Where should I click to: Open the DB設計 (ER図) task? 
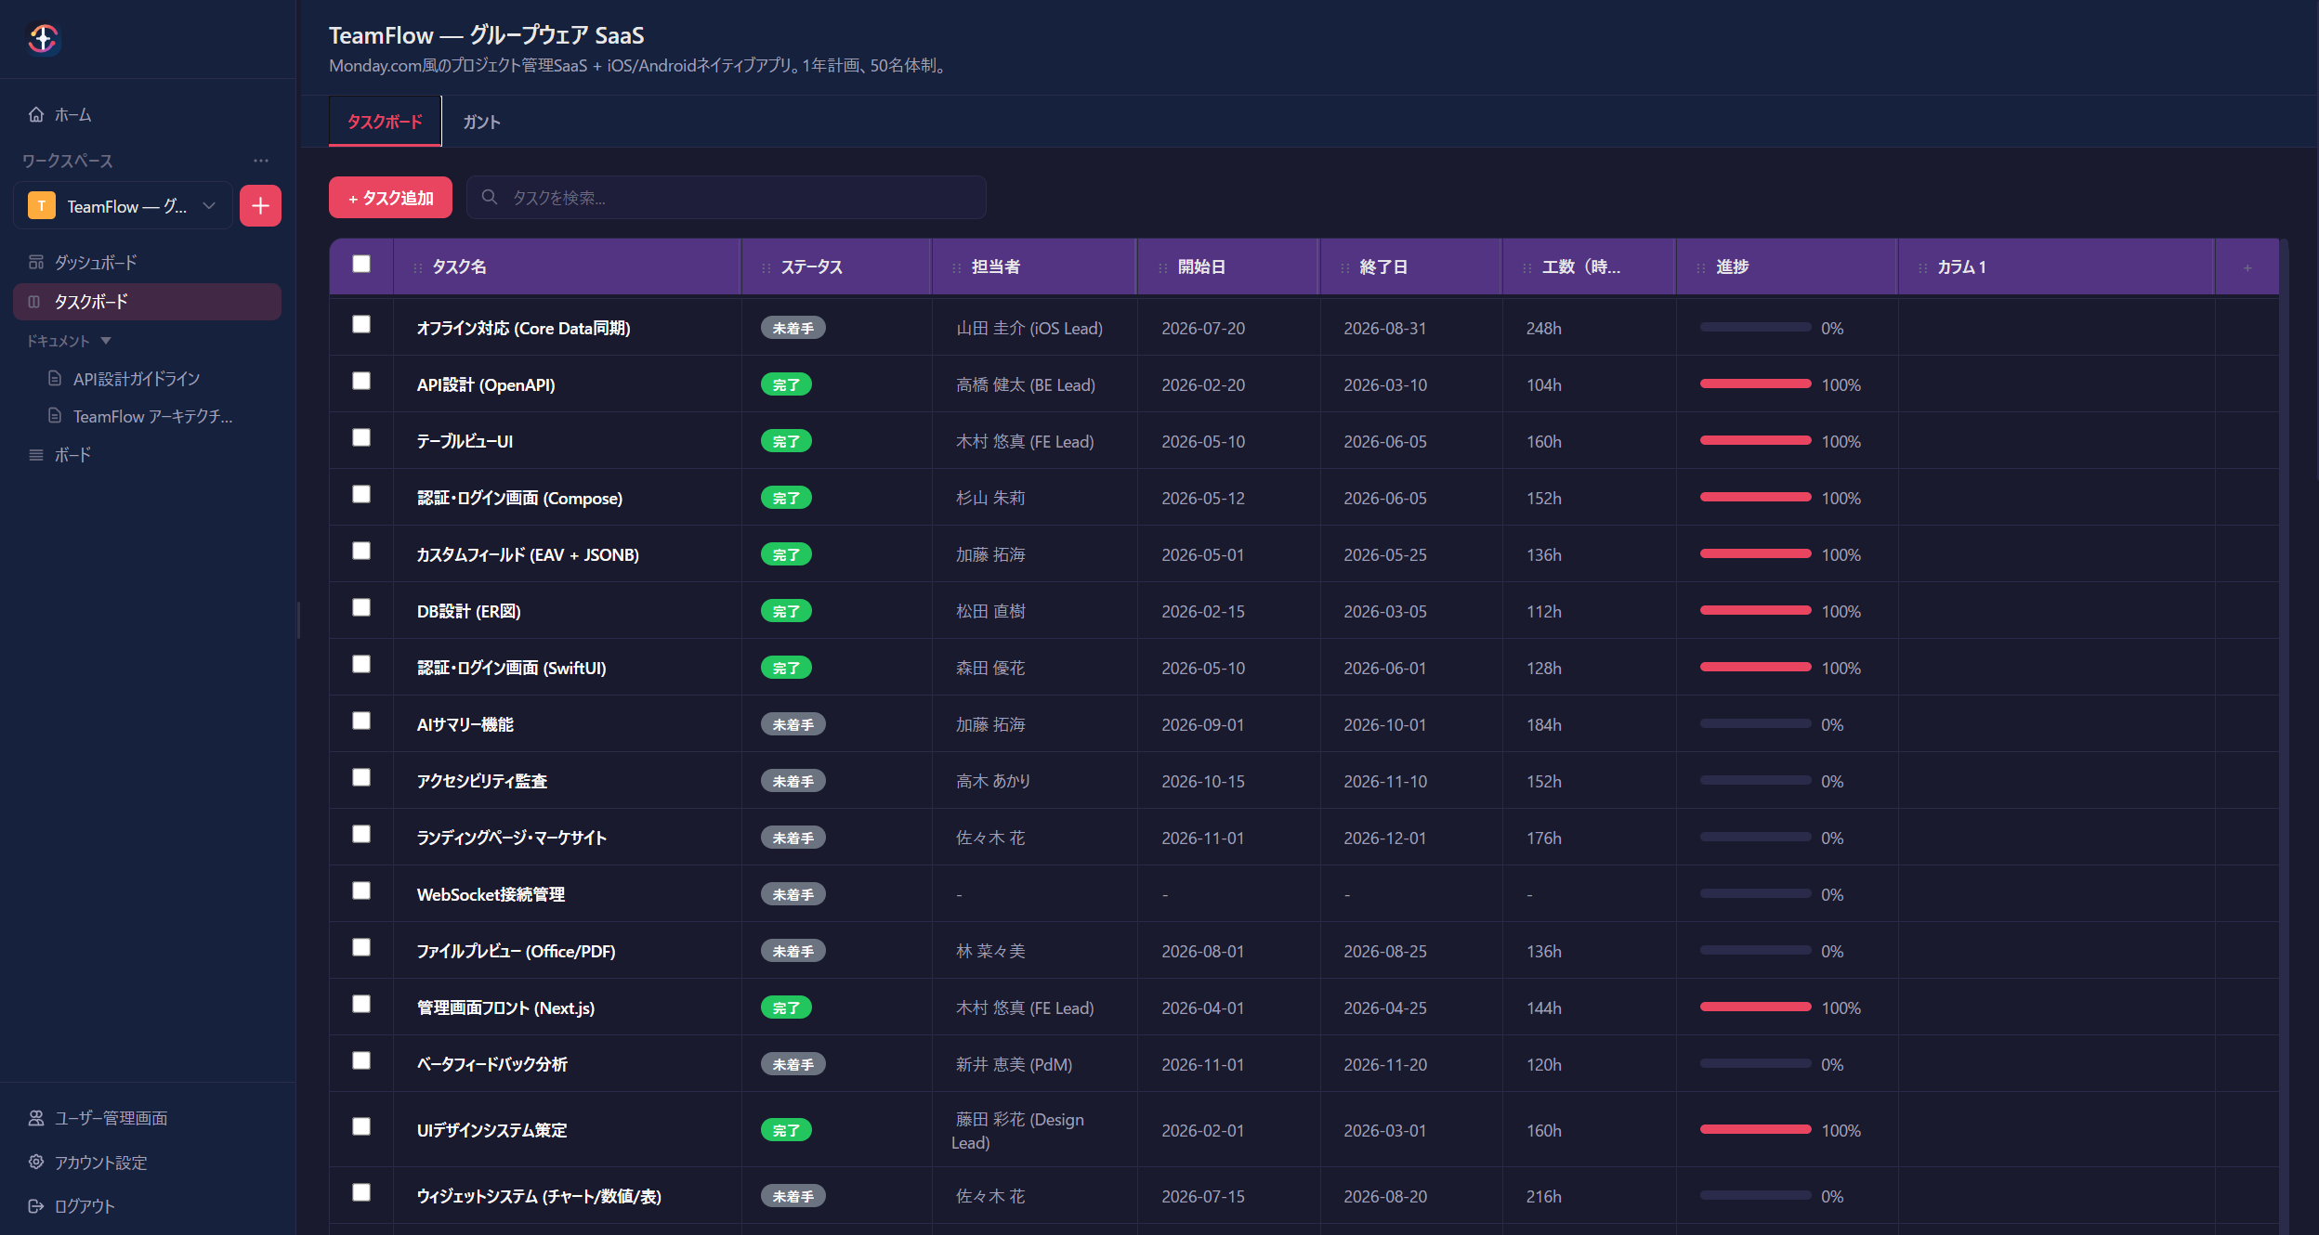coord(468,611)
